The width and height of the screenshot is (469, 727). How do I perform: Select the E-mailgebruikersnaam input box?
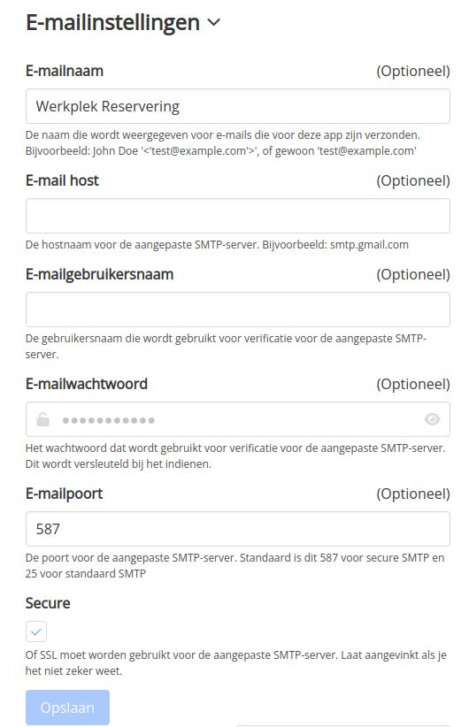click(237, 310)
